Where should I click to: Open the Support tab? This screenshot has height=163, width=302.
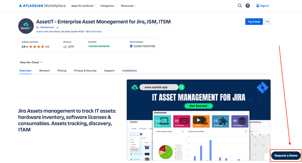[109, 71]
